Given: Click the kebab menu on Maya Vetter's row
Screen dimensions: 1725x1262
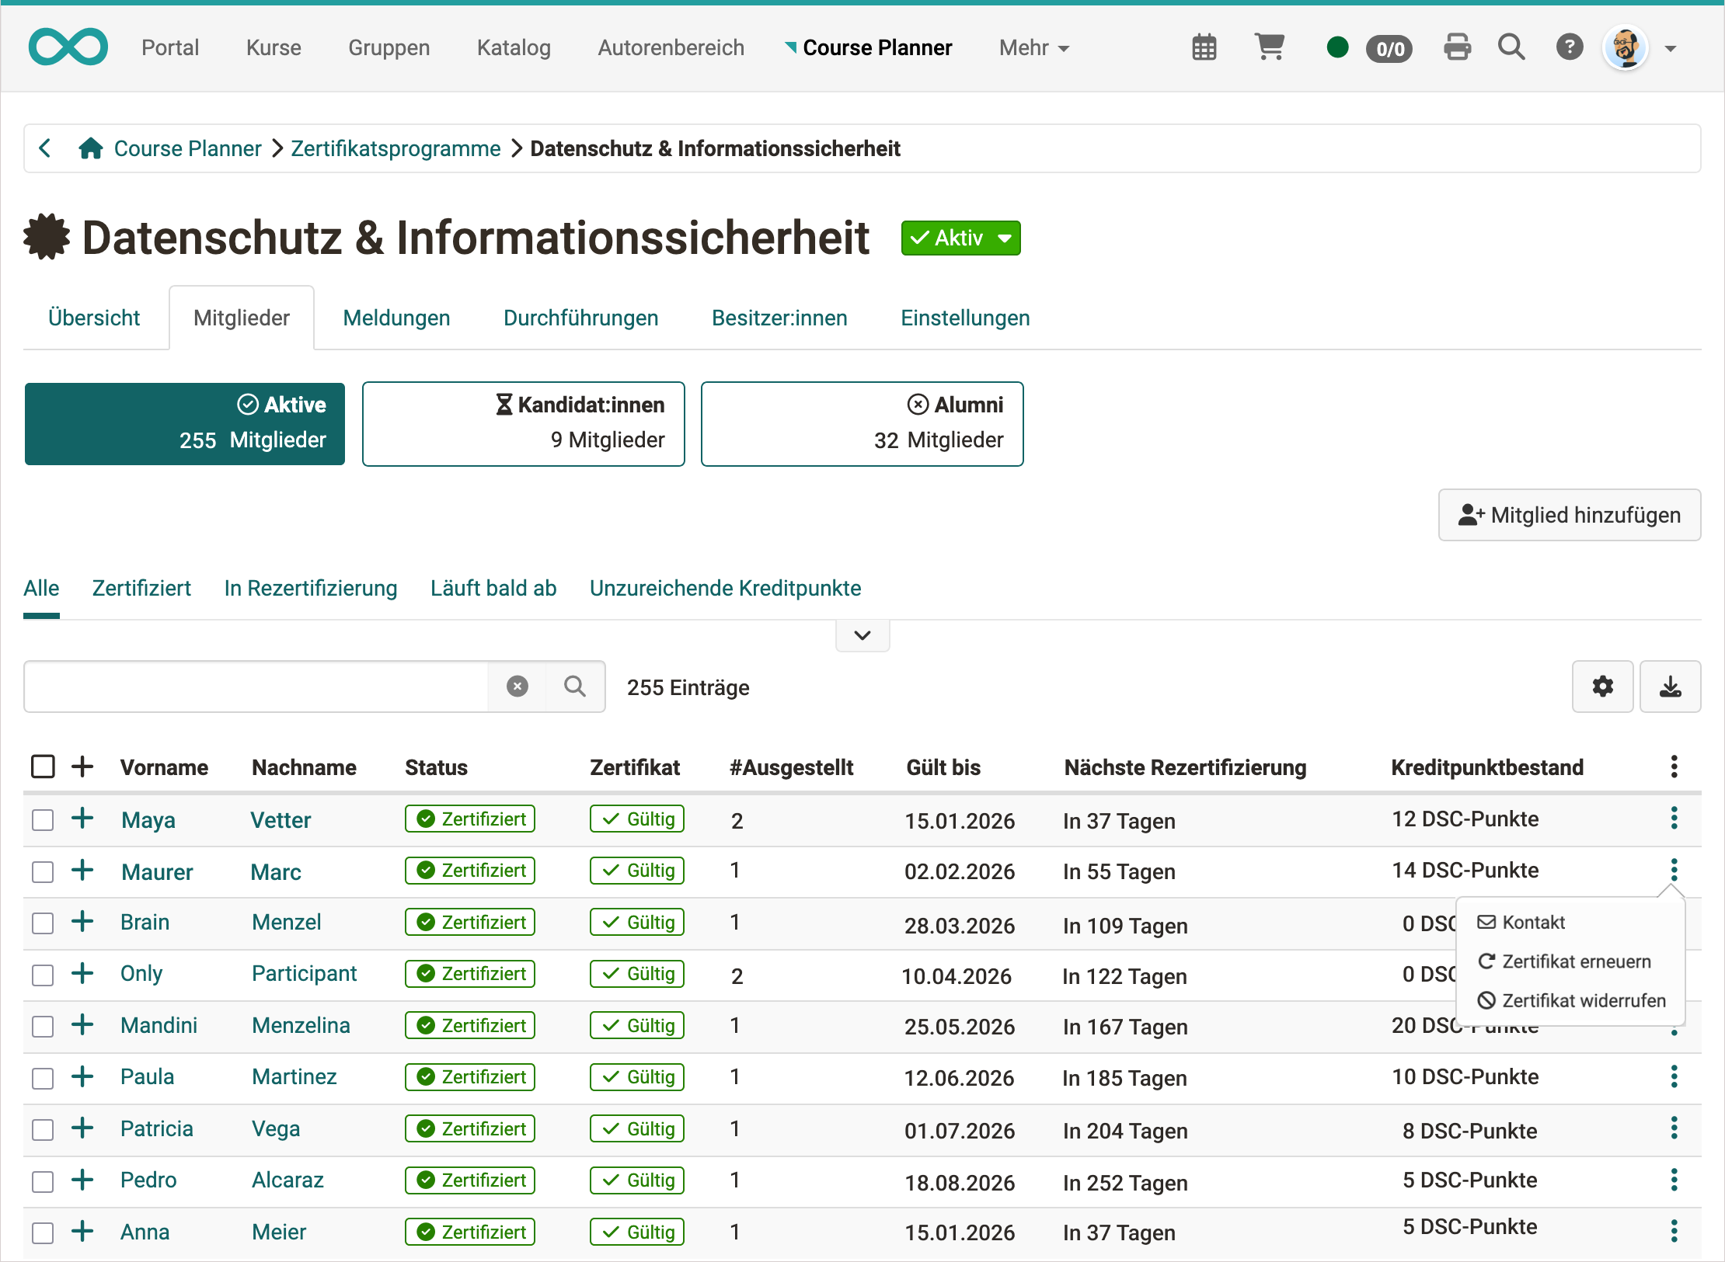Looking at the screenshot, I should pyautogui.click(x=1674, y=819).
